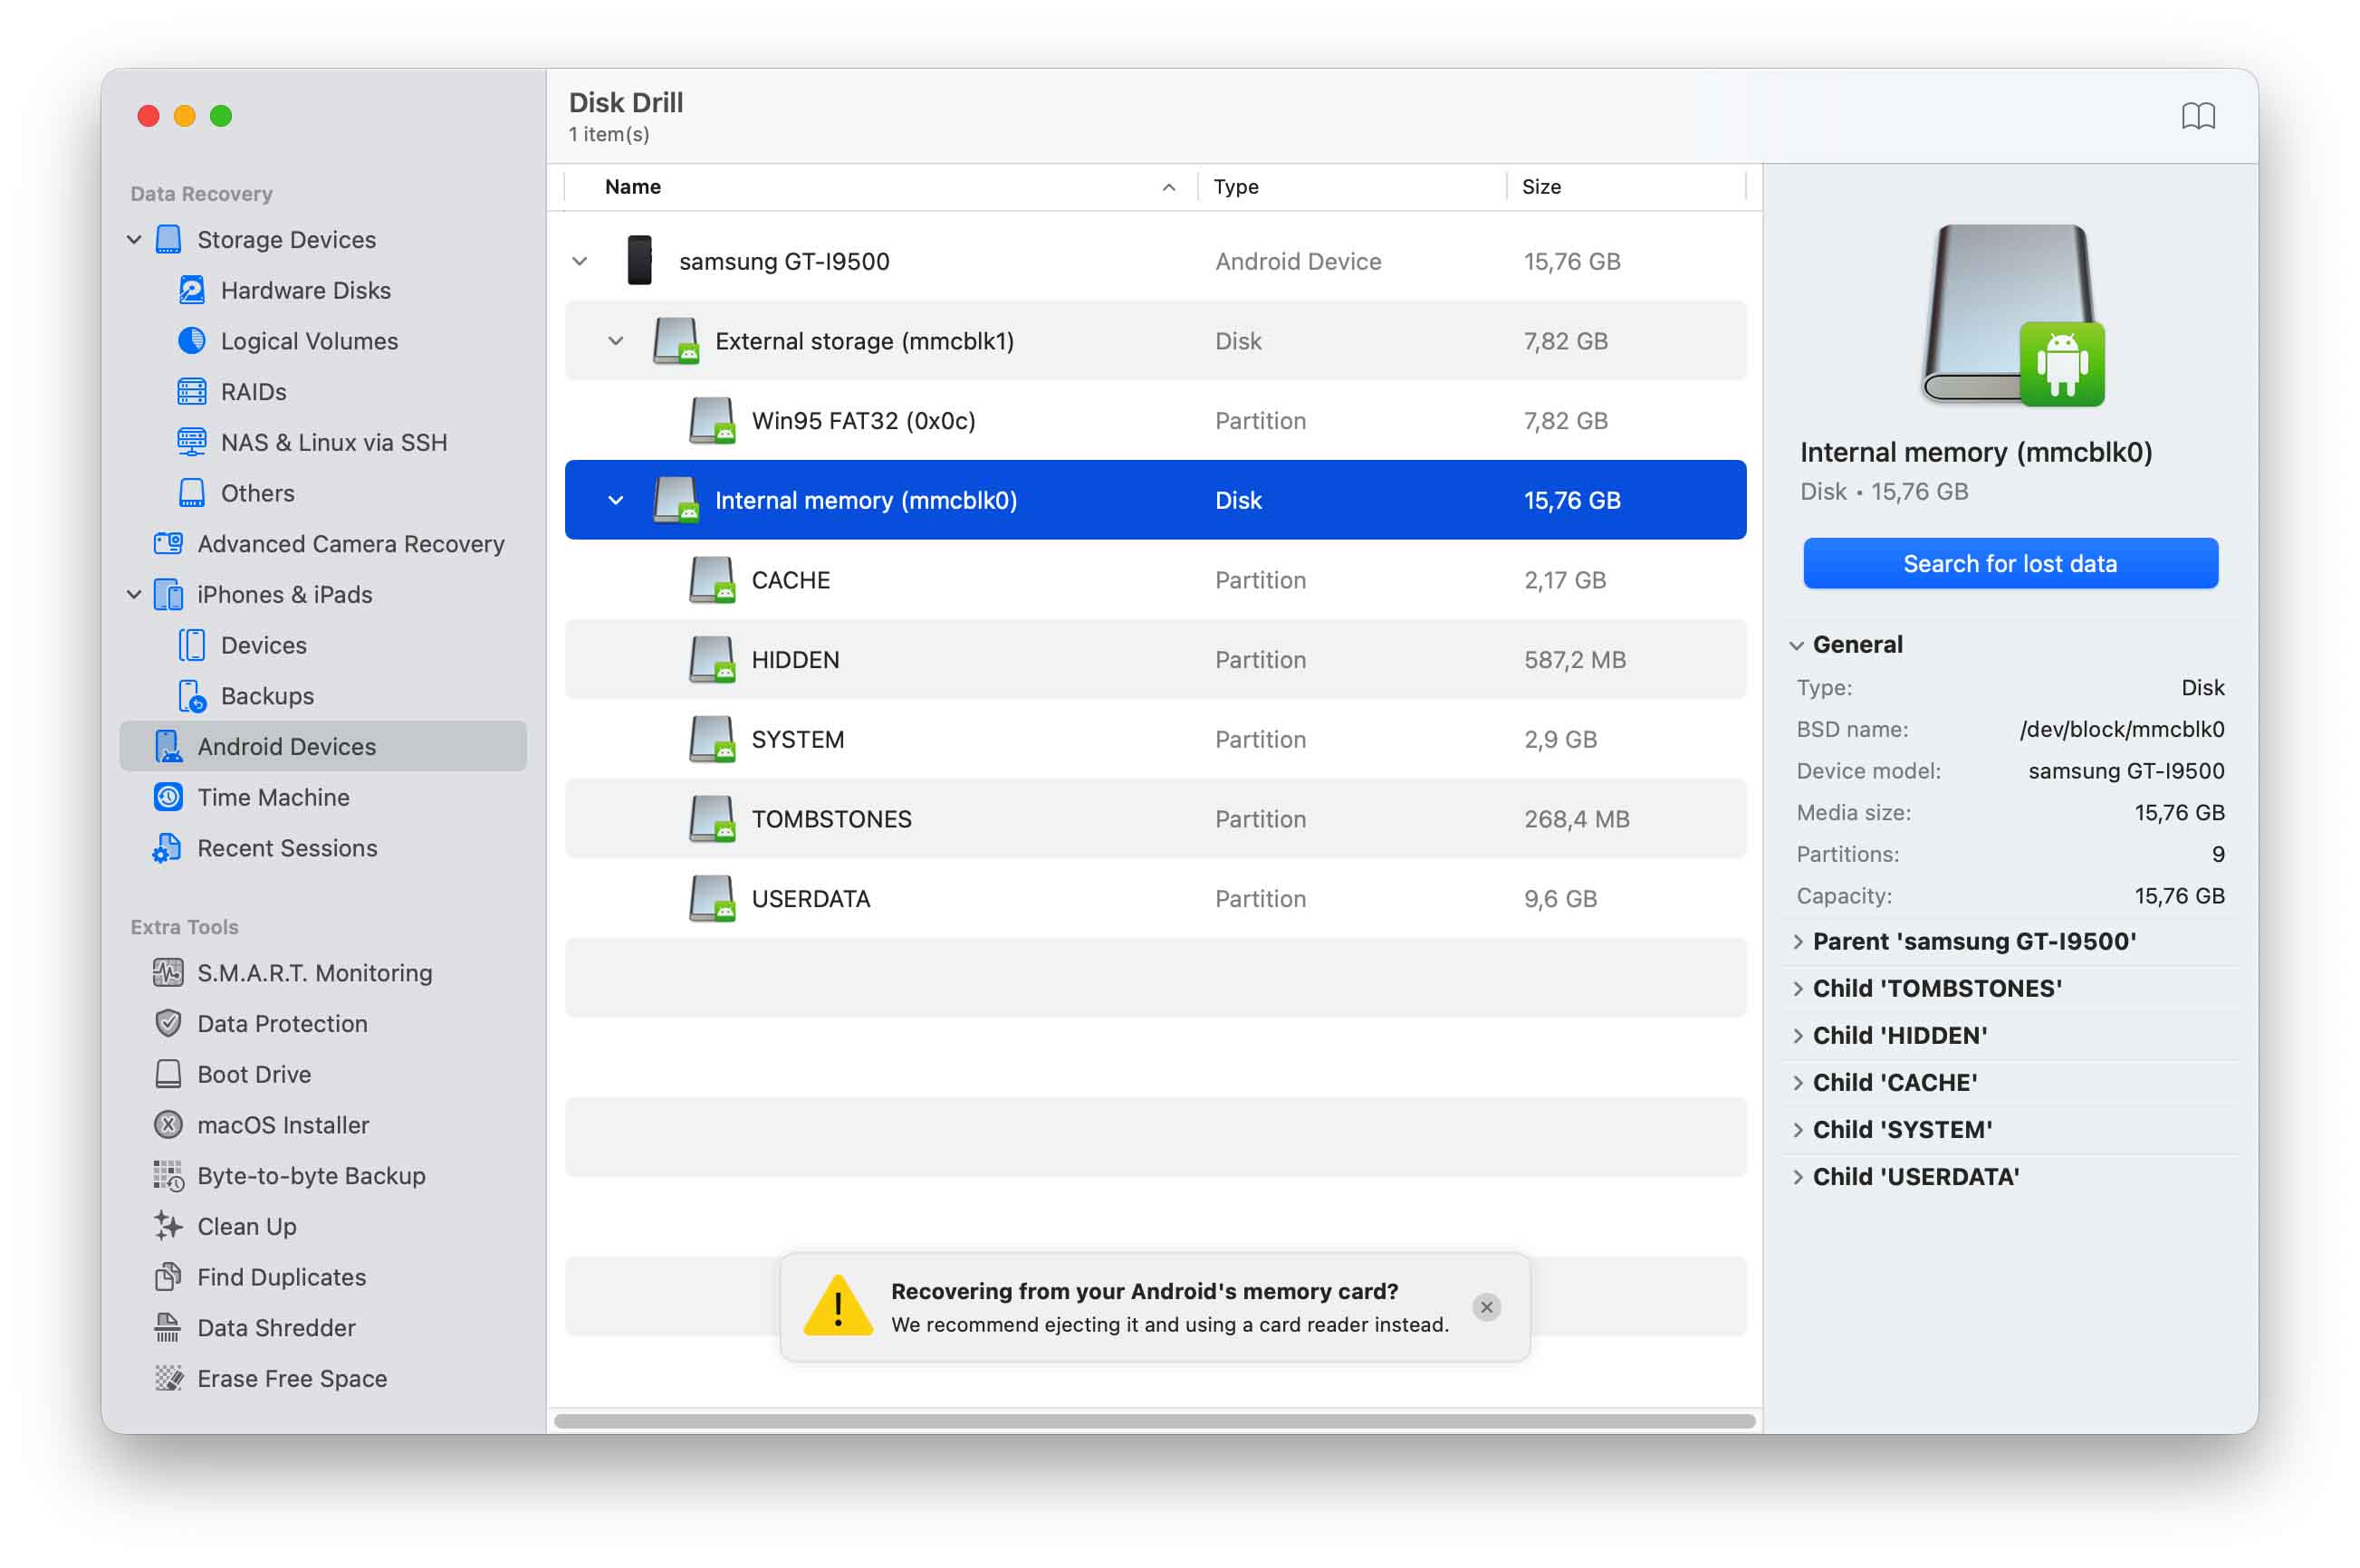Screen dimensions: 2360x1568
Task: Collapse the External storage (mmcblk1) entry
Action: pyautogui.click(x=616, y=340)
